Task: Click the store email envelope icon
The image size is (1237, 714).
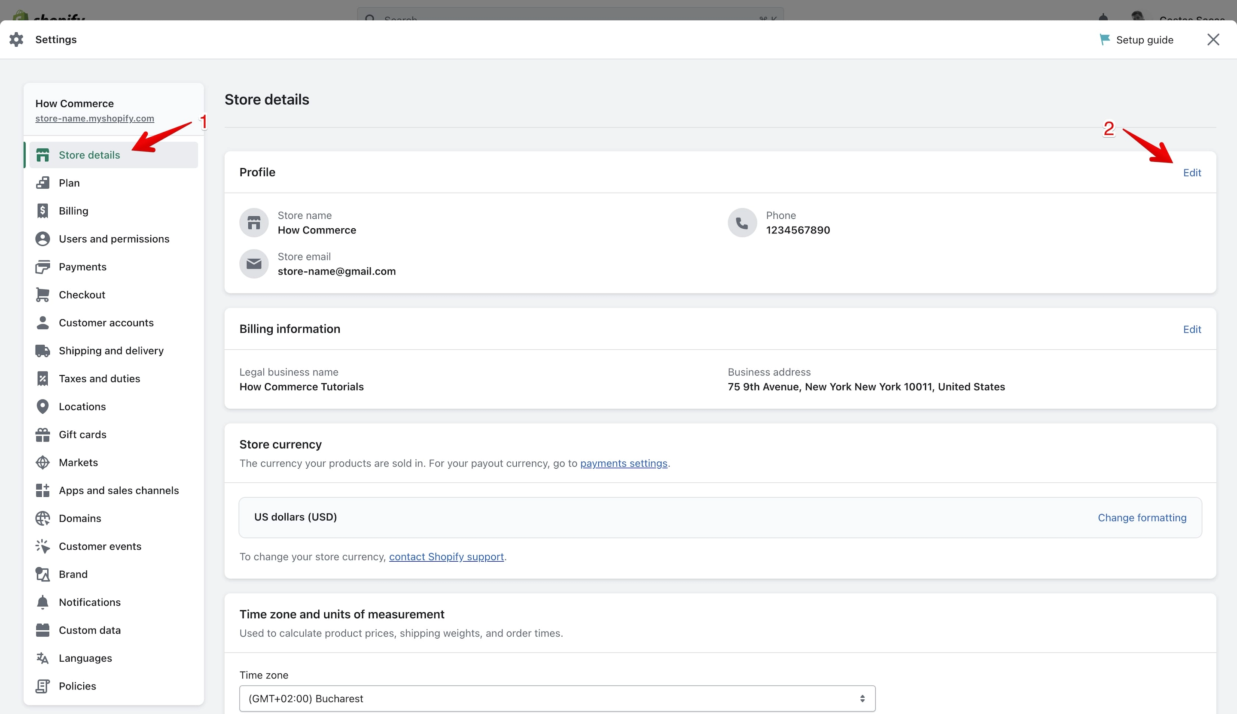Action: [254, 264]
